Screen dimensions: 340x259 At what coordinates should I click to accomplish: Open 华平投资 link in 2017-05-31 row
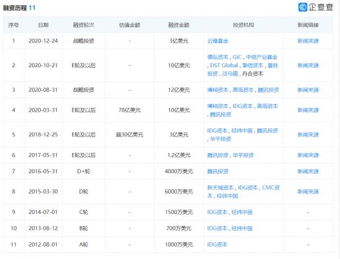(243, 155)
